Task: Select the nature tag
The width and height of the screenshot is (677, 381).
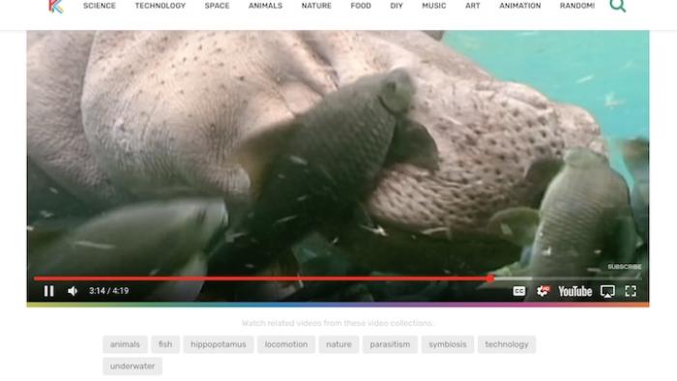Action: click(x=338, y=344)
